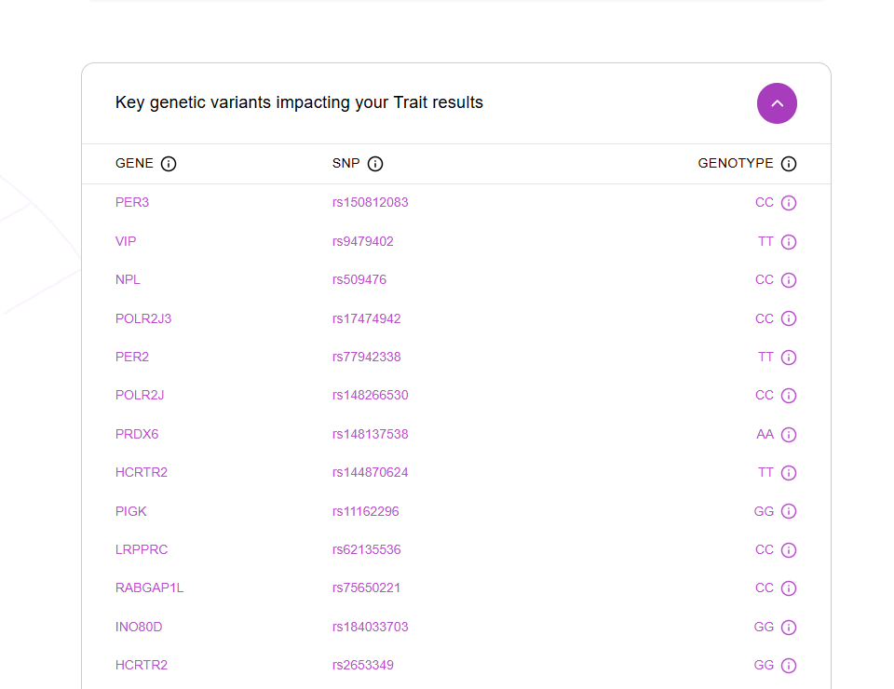The width and height of the screenshot is (894, 689).
Task: Open genotype info icon for VIP row
Action: (x=789, y=242)
